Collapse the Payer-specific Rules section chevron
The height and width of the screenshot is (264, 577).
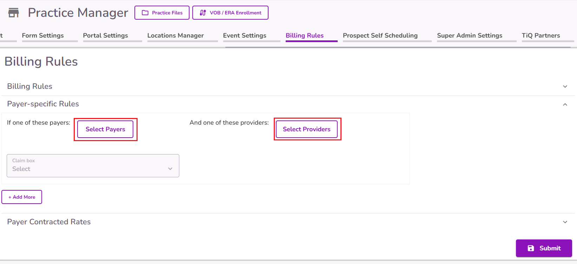565,104
